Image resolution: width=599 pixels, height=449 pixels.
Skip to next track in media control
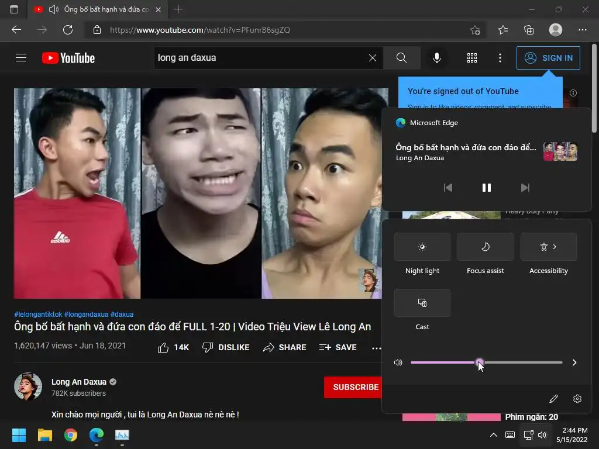525,188
